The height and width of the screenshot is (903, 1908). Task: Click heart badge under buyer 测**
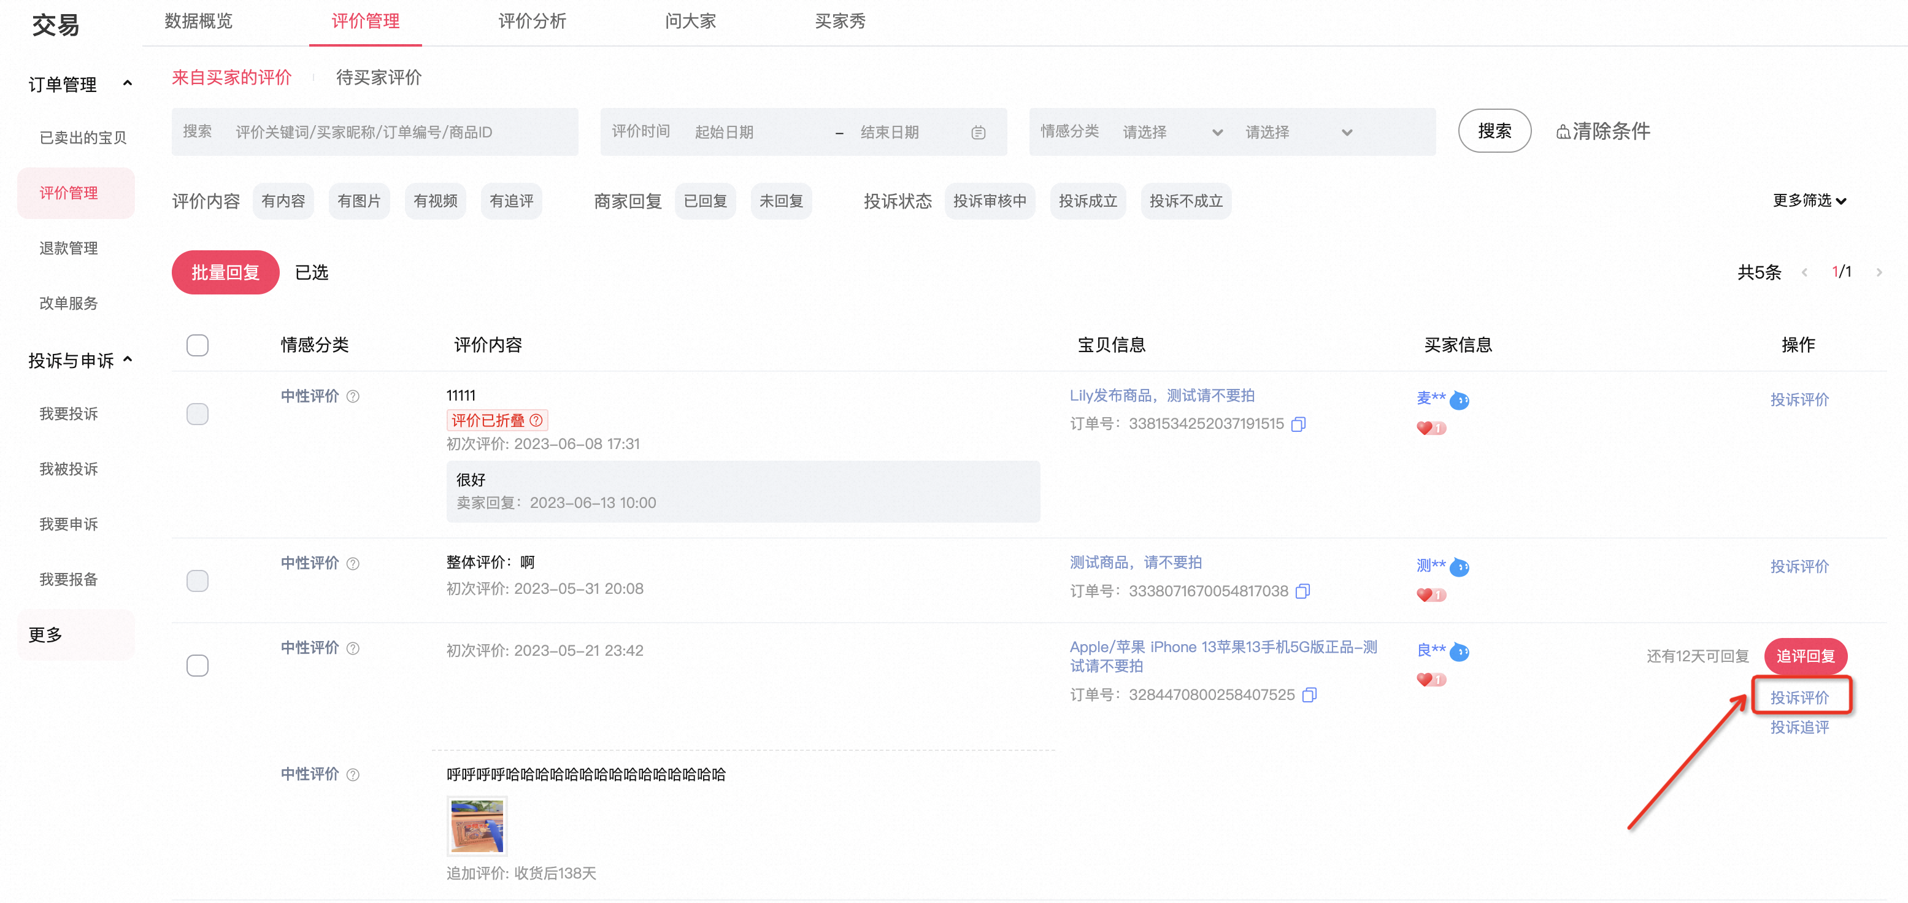pos(1431,595)
